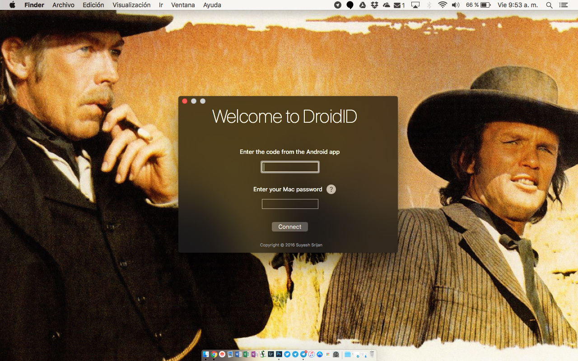Focus the Android app code field
Viewport: 578px width, 361px height.
(x=290, y=167)
